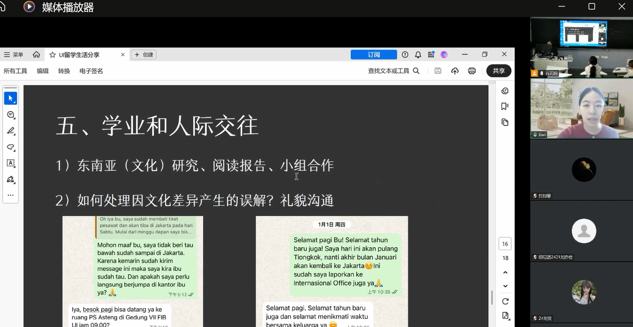This screenshot has height=327, width=633.
Task: Pick the highlighter pen tool
Action: pyautogui.click(x=10, y=131)
